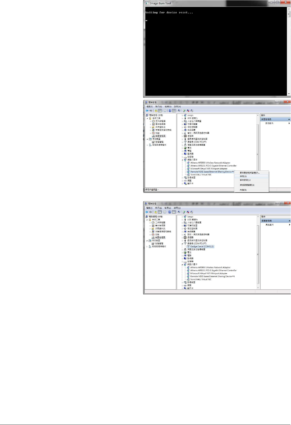This screenshot has width=291, height=425.
Task: Click Image Burn Tool console vertical scrollbar
Action: point(289,51)
